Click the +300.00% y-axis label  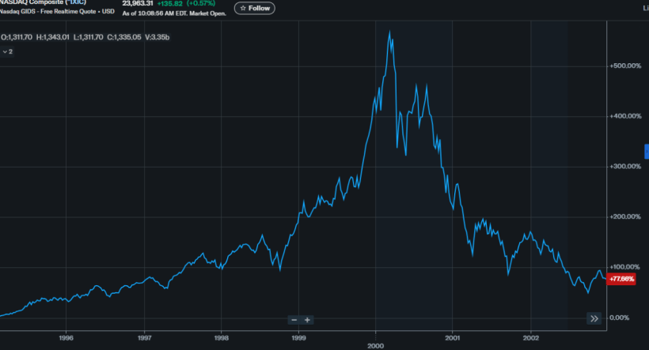coord(625,167)
